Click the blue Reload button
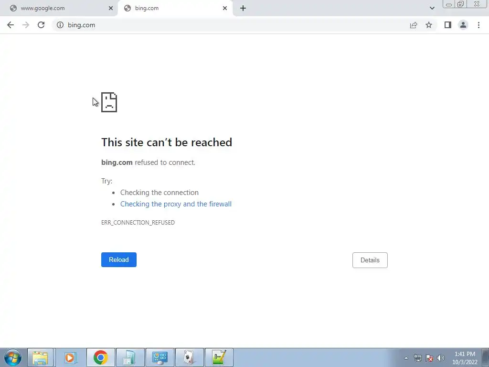The width and height of the screenshot is (489, 367). coord(119,259)
